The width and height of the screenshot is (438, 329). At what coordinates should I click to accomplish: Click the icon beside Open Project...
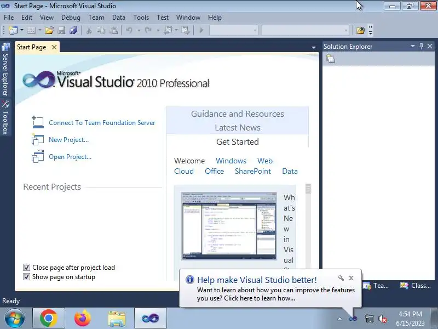coord(38,156)
